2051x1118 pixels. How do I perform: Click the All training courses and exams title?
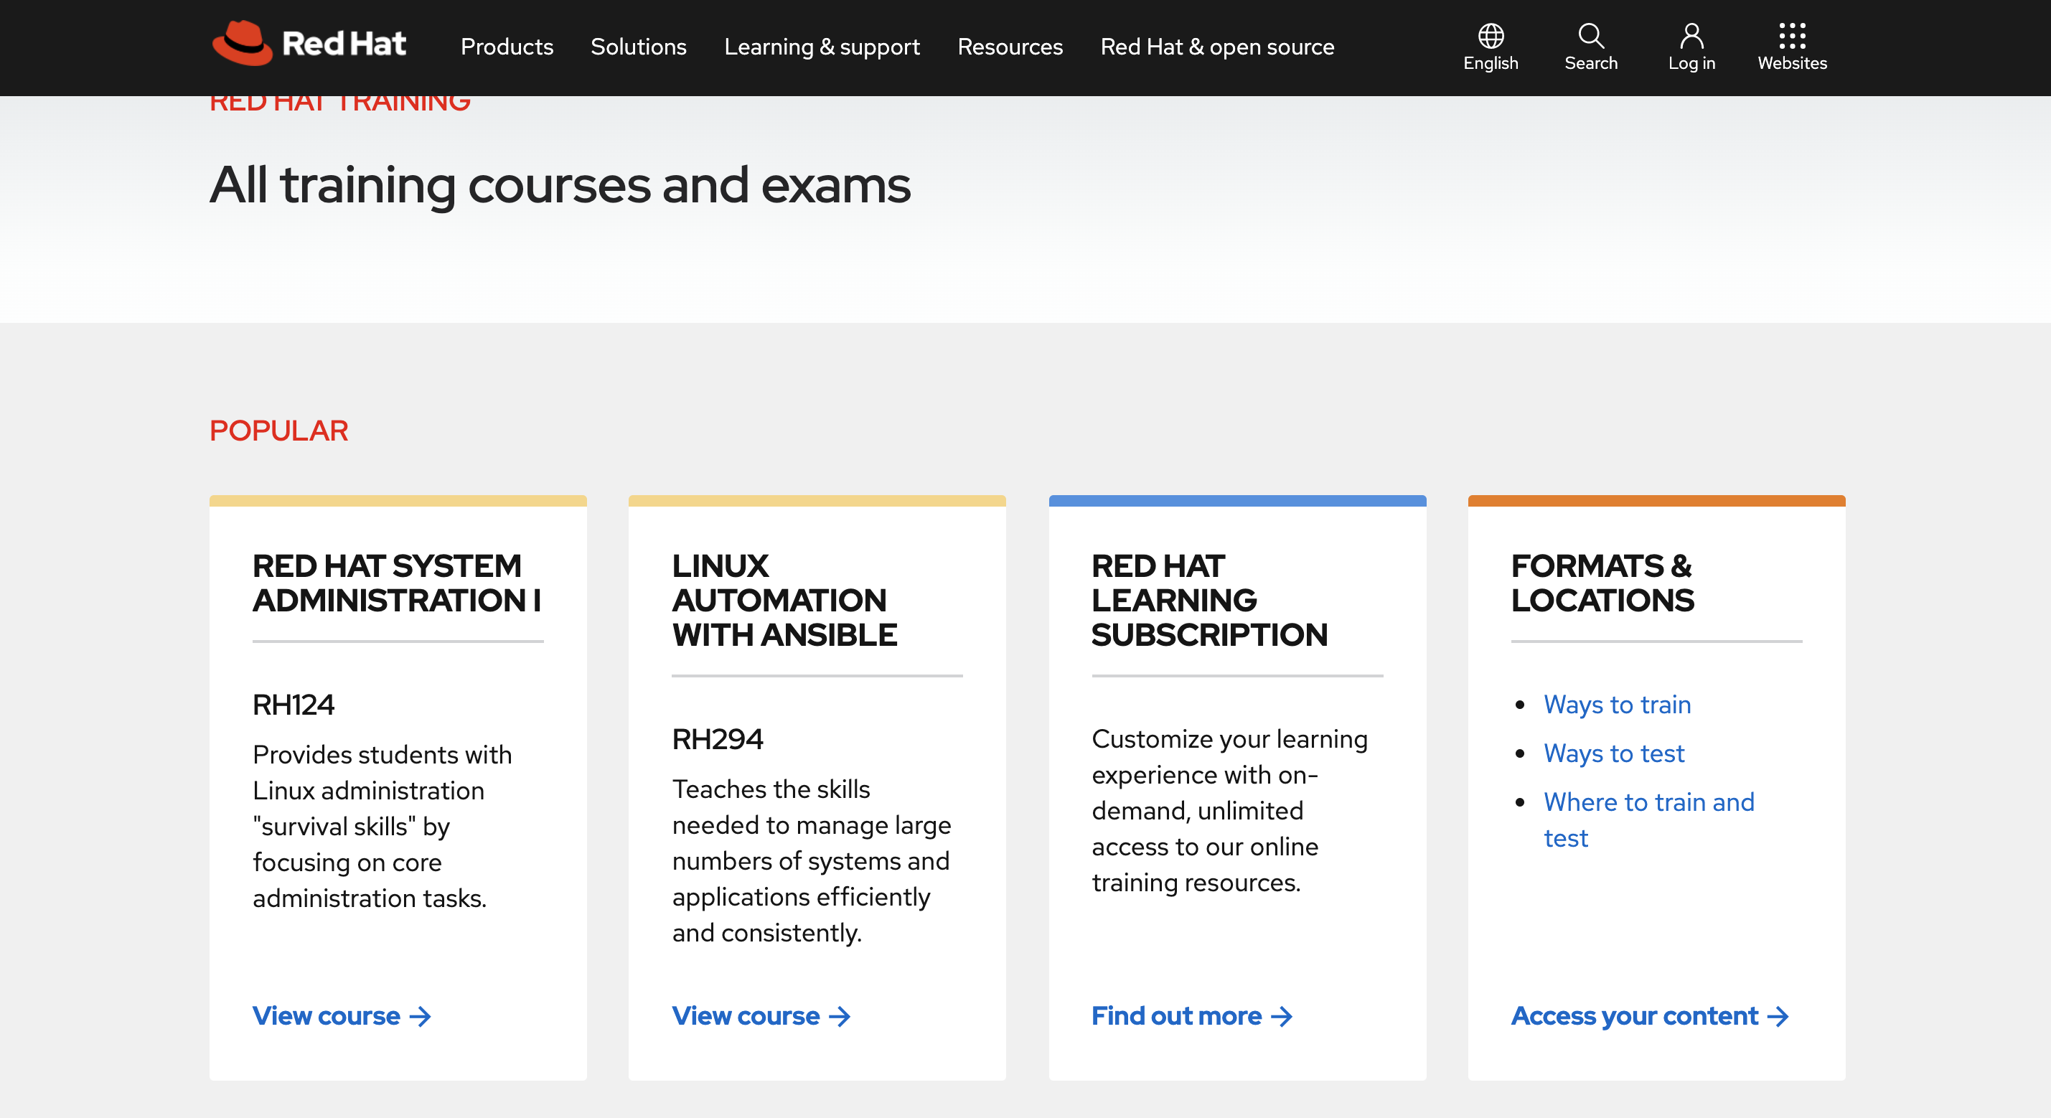pos(560,186)
